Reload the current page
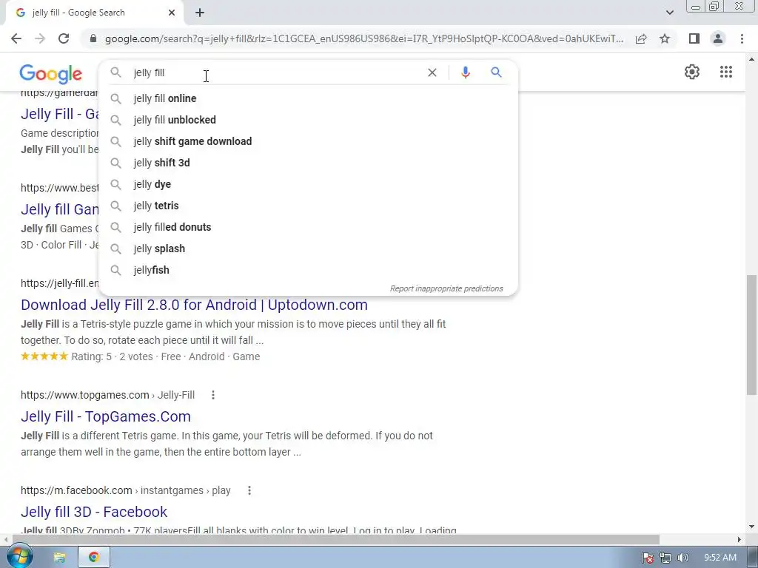The height and width of the screenshot is (568, 758). pos(64,38)
